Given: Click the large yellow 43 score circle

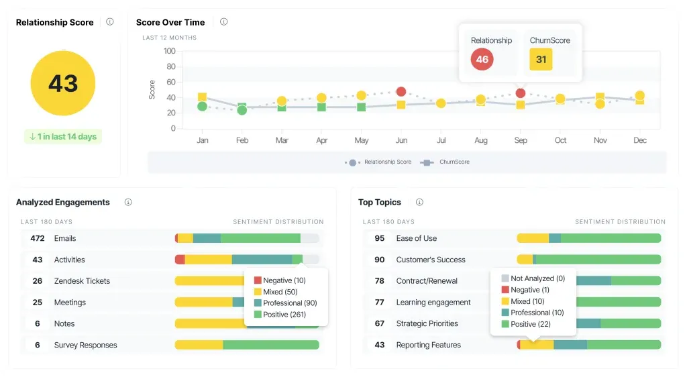Looking at the screenshot, I should 63,83.
